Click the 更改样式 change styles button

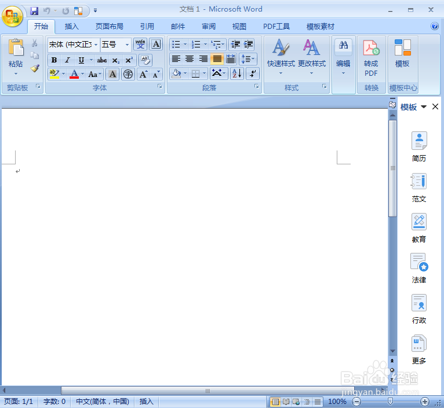(x=312, y=58)
